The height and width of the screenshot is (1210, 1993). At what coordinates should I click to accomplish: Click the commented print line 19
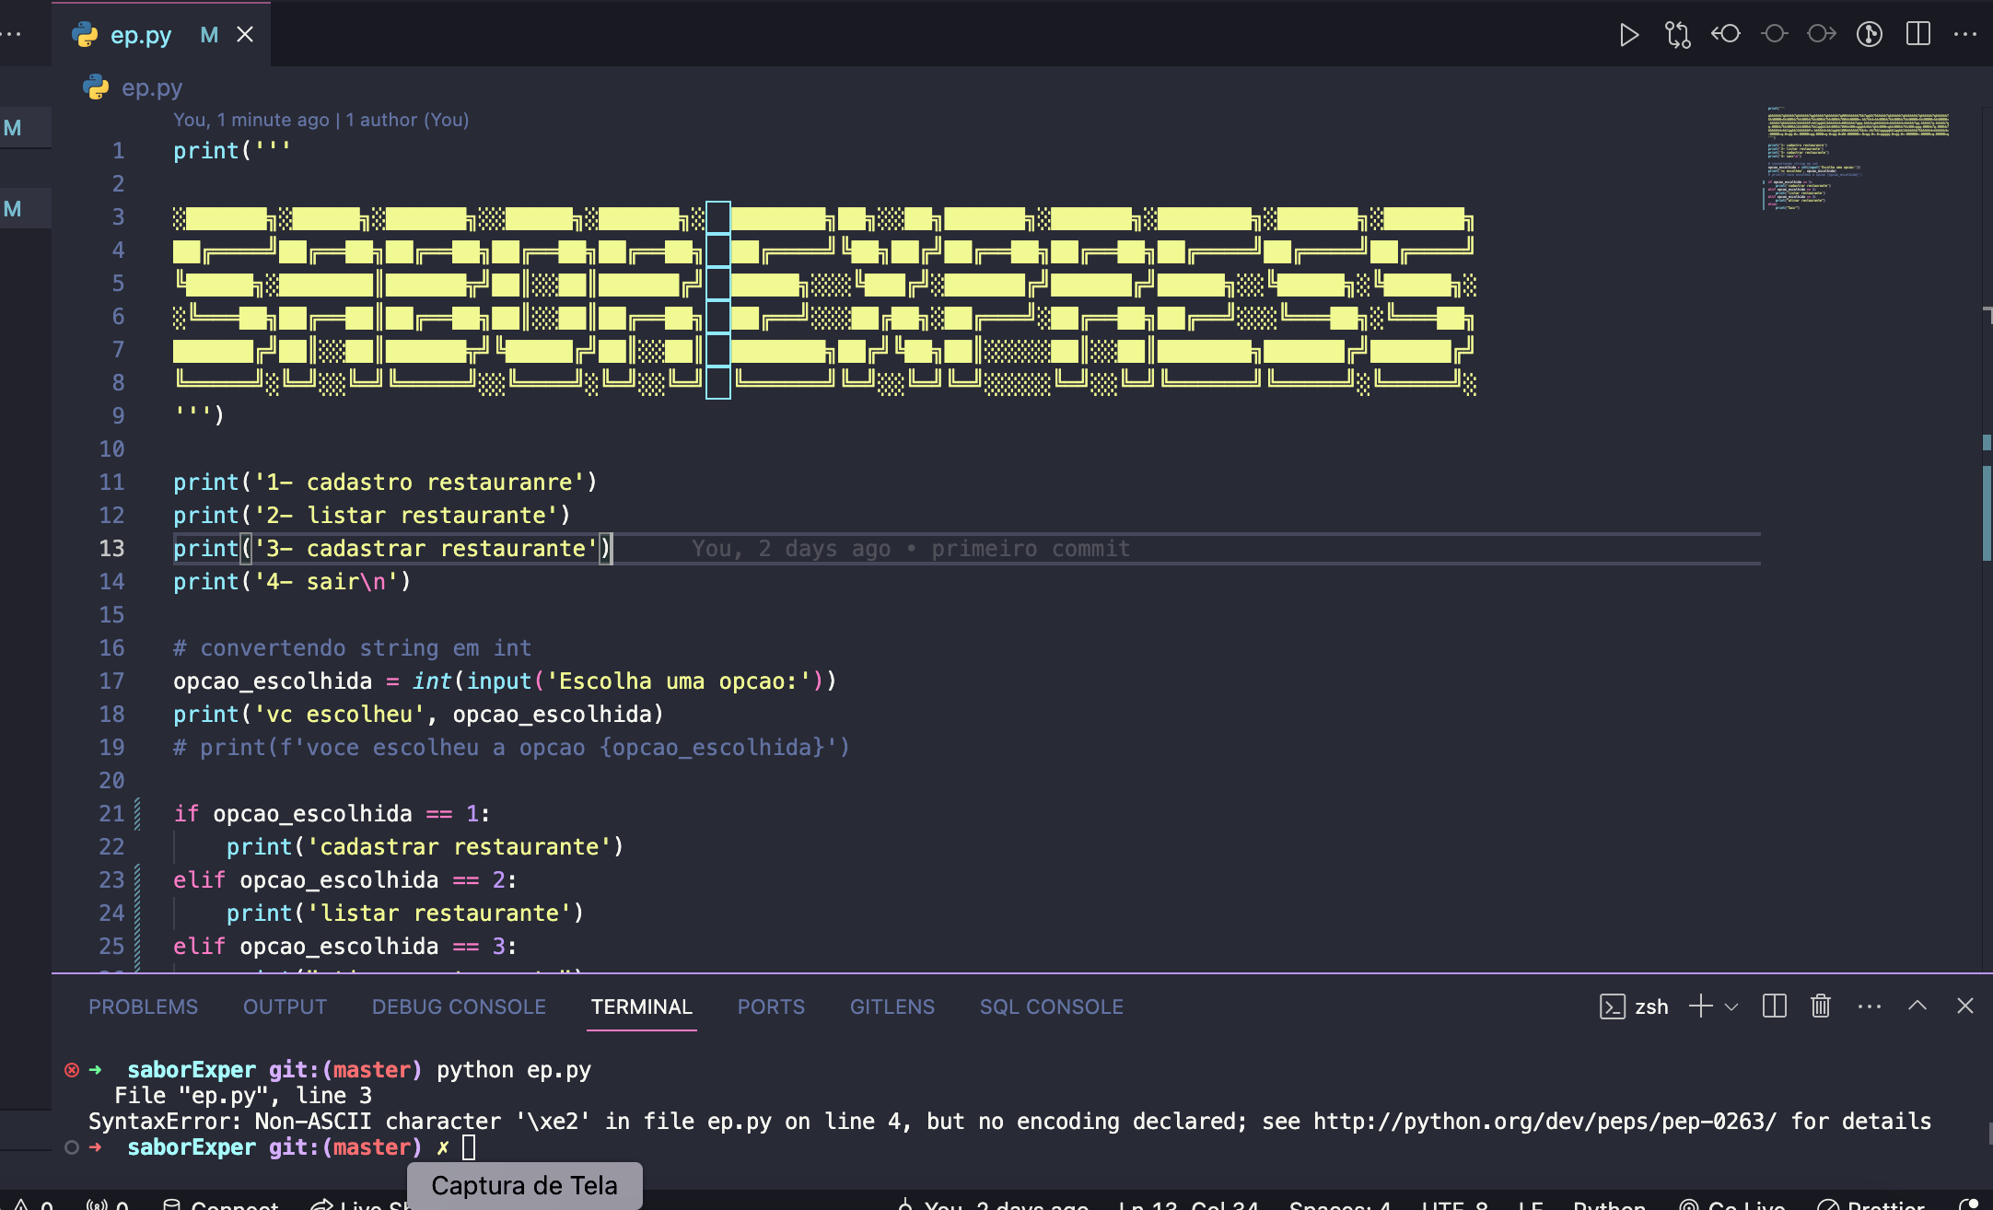coord(511,748)
